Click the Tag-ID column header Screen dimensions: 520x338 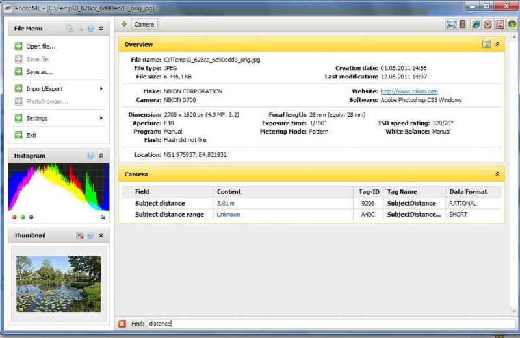coord(369,191)
